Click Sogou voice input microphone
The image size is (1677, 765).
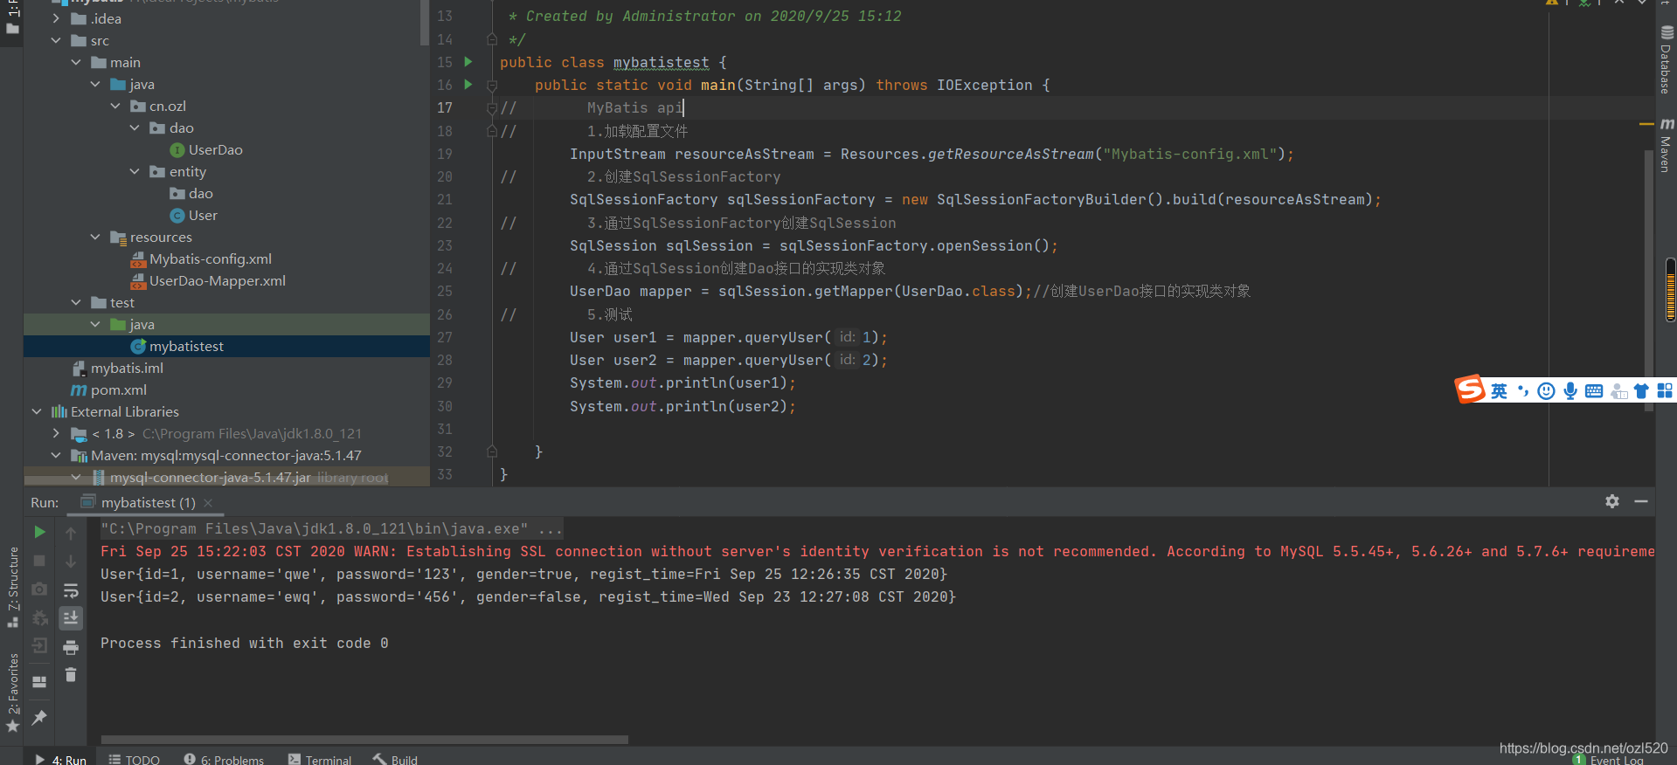click(x=1570, y=391)
